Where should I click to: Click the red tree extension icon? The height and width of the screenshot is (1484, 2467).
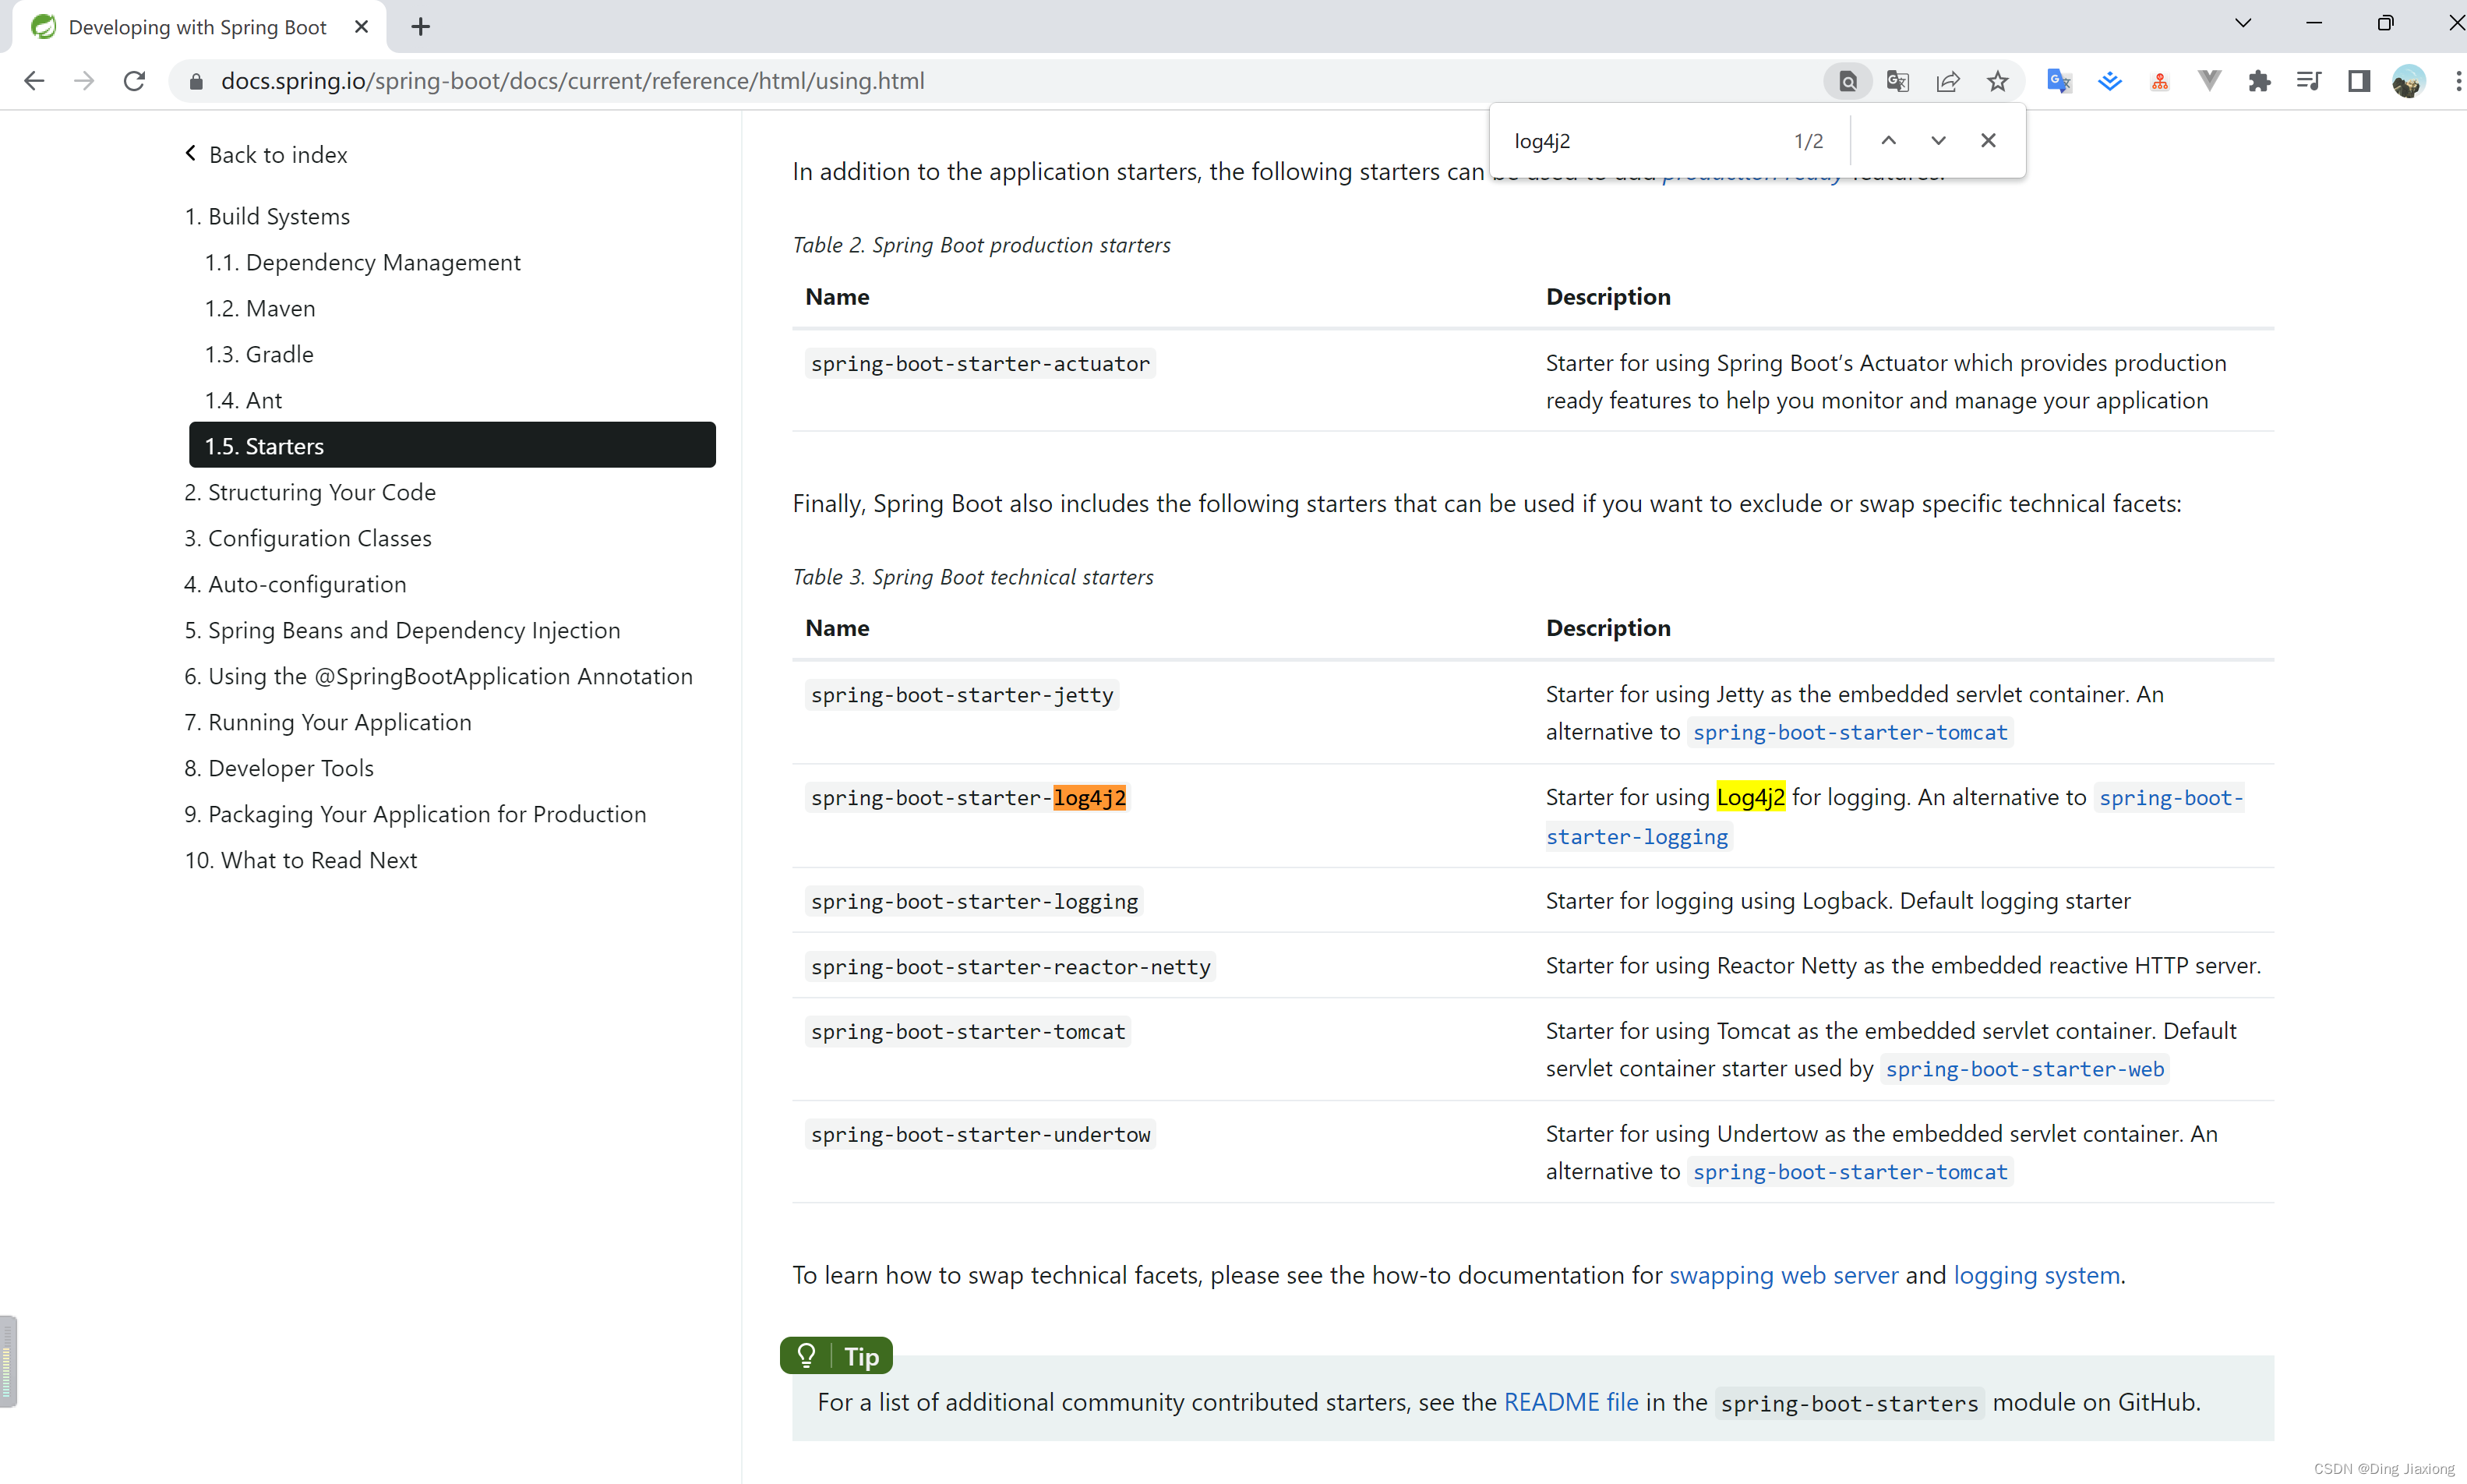tap(2159, 81)
